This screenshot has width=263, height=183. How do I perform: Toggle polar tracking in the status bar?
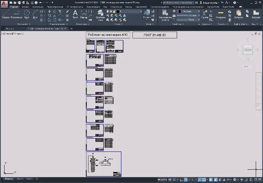click(x=186, y=180)
